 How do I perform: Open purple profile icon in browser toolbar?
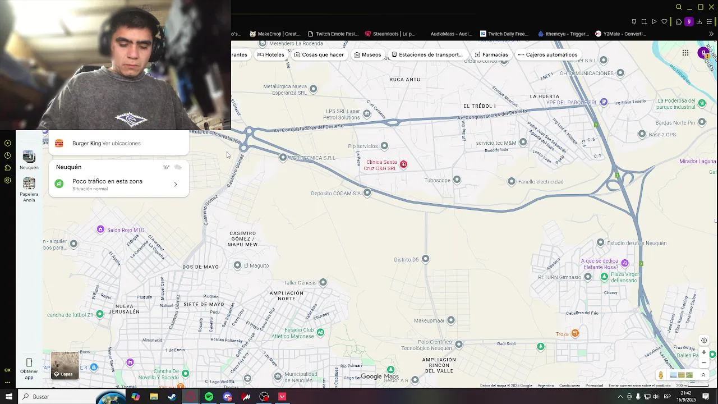click(x=689, y=22)
